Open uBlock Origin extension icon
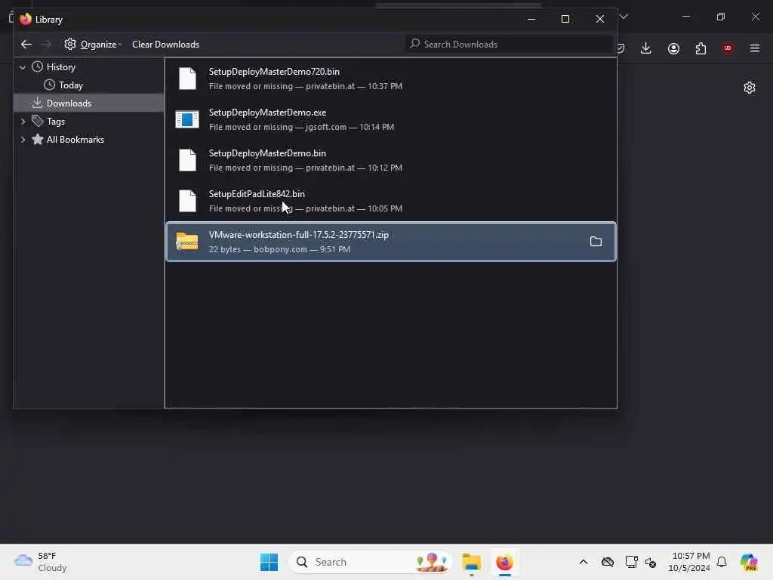Viewport: 773px width, 580px height. 728,48
